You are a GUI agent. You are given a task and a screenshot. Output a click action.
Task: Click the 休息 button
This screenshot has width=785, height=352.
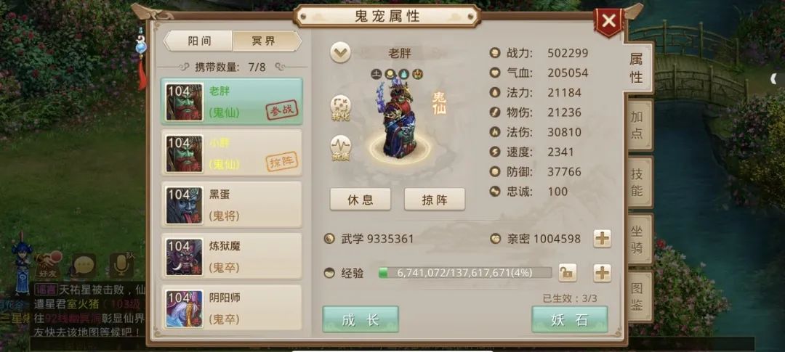tap(361, 200)
